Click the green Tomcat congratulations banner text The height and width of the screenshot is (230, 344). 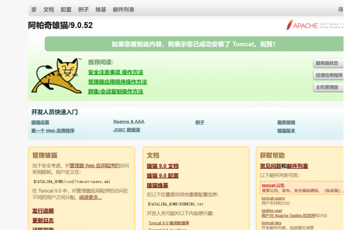pyautogui.click(x=193, y=44)
